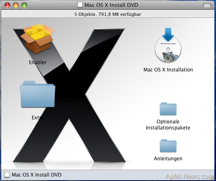Click the green zoom window button
This screenshot has height=181, width=216.
[24, 5]
